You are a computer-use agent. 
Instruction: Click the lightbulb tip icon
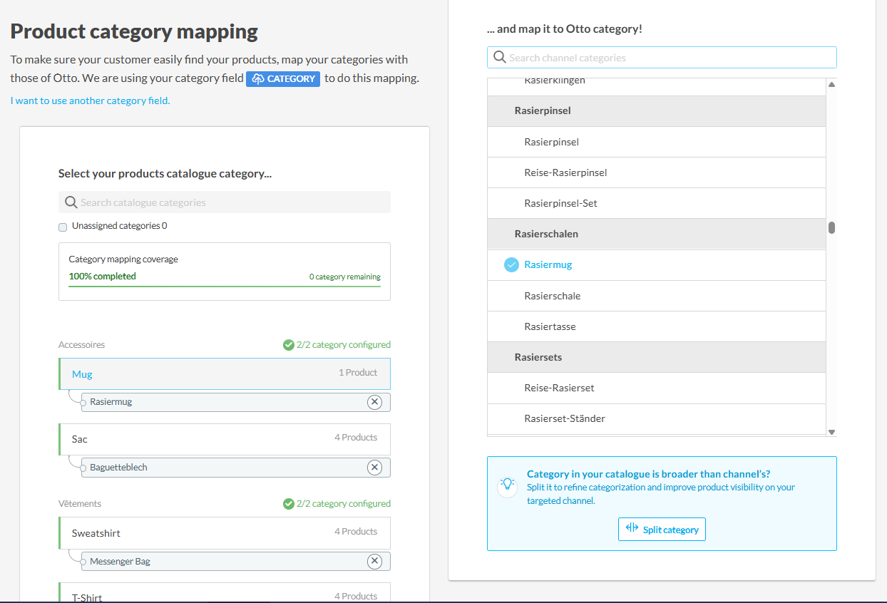(x=507, y=484)
